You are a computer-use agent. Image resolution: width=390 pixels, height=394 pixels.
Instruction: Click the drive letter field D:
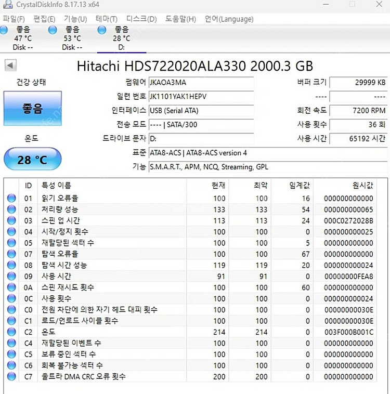[x=201, y=139]
